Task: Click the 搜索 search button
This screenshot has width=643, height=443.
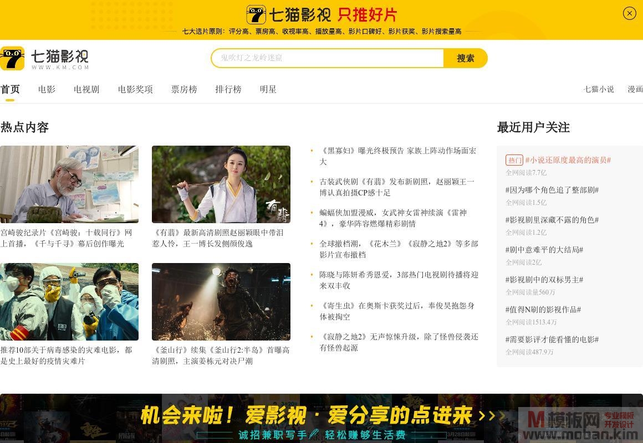Action: click(466, 58)
